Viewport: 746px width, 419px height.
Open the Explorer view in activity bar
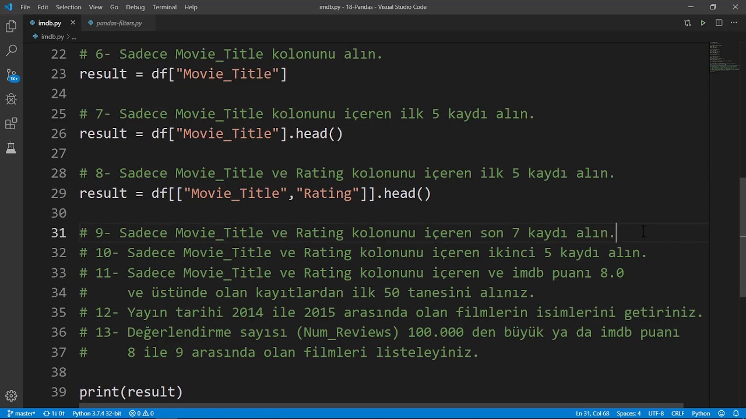pyautogui.click(x=11, y=26)
